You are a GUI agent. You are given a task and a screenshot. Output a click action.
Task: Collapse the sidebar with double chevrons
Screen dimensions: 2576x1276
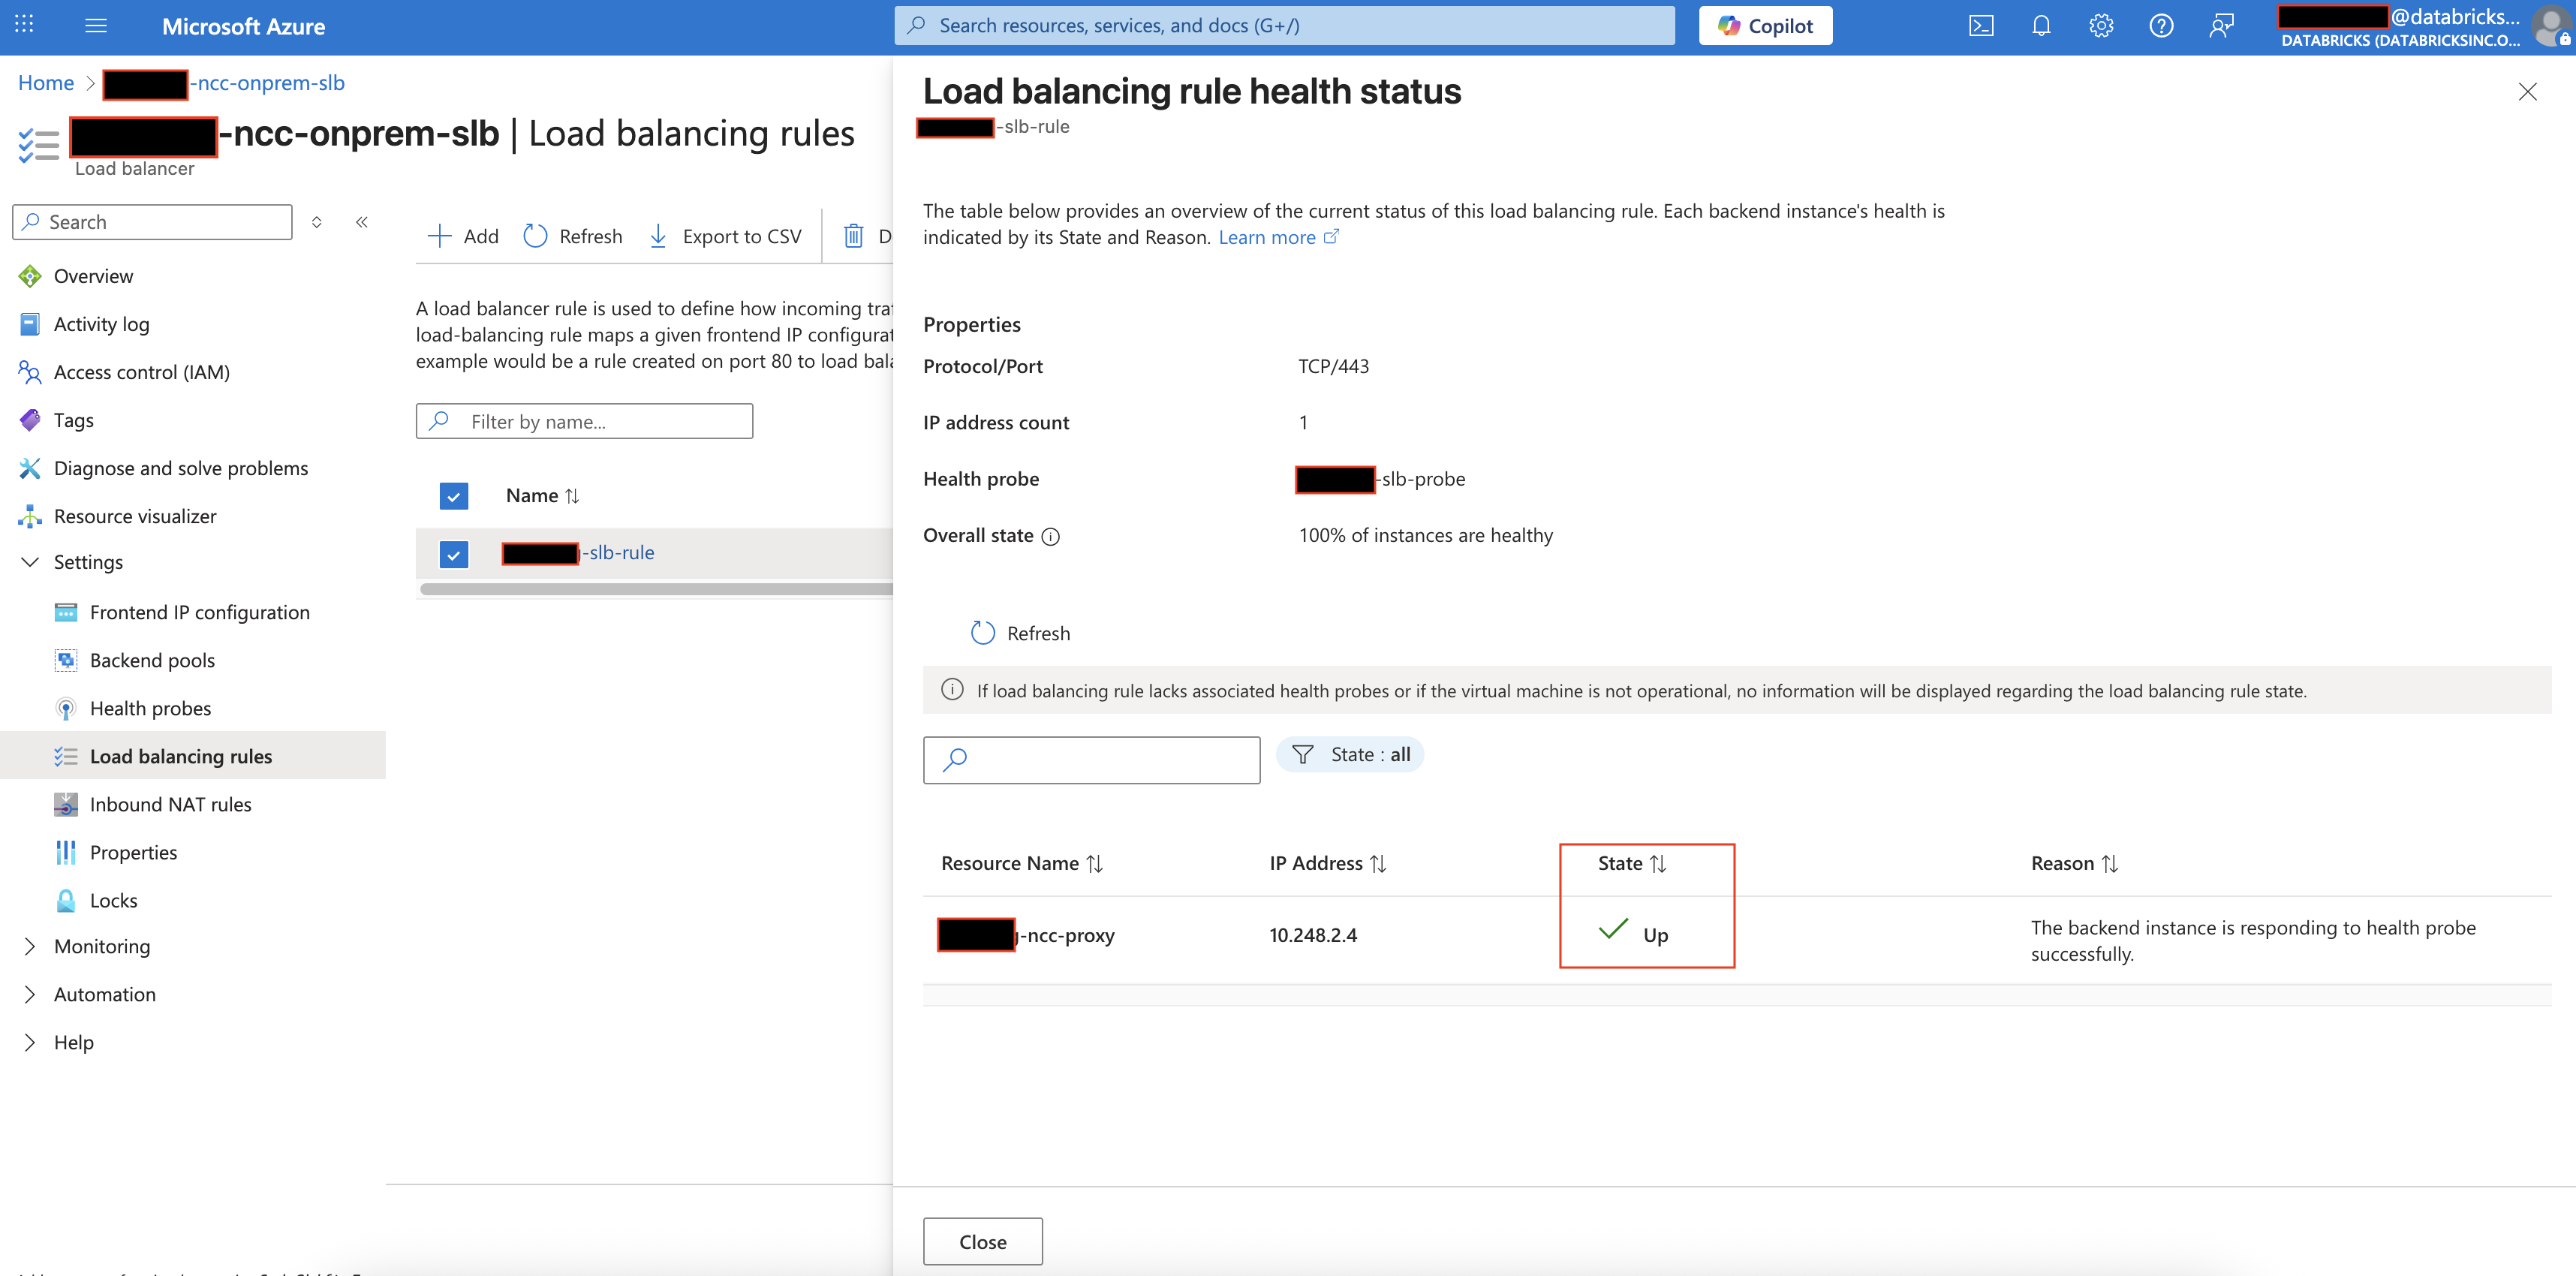362,222
